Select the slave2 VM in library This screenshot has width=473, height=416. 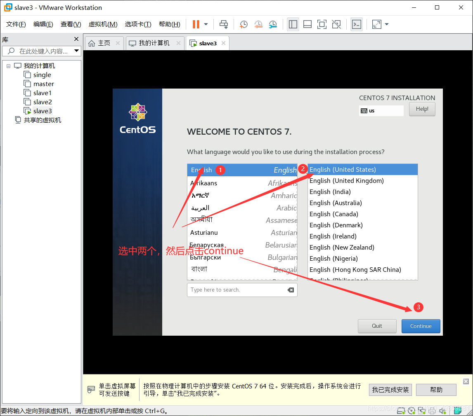[43, 102]
